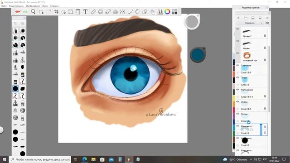The image size is (290, 163).
Task: Open the blue color puck
Action: pyautogui.click(x=198, y=55)
